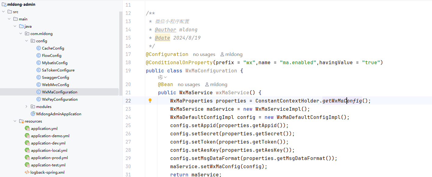The image size is (432, 177).
Task: Click the getWxMaConfig method call
Action: click(342, 101)
